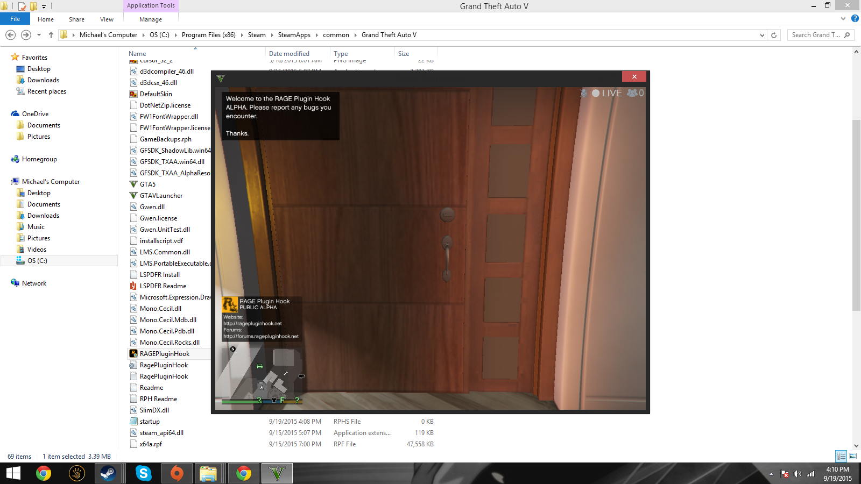
Task: Open Network in the navigation pane
Action: (x=34, y=283)
